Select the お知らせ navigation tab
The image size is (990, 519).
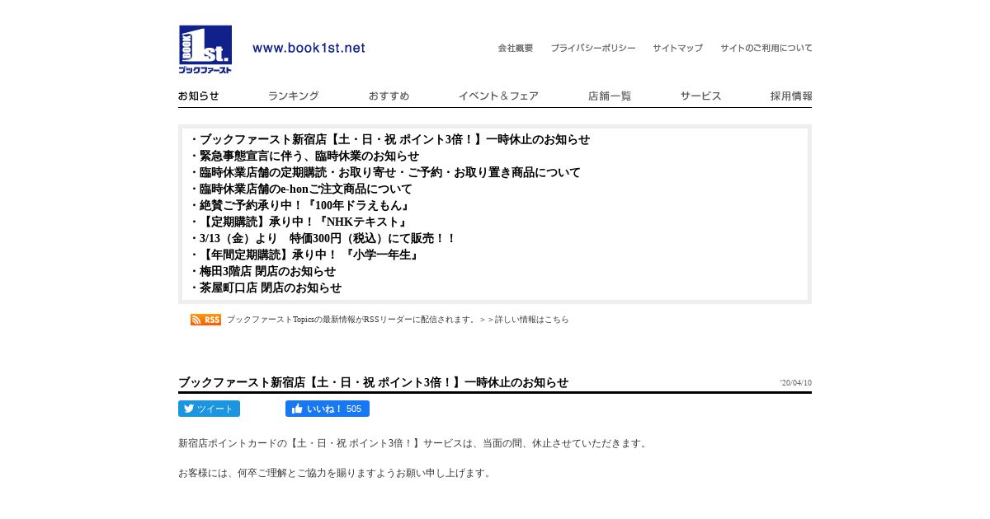tap(199, 96)
